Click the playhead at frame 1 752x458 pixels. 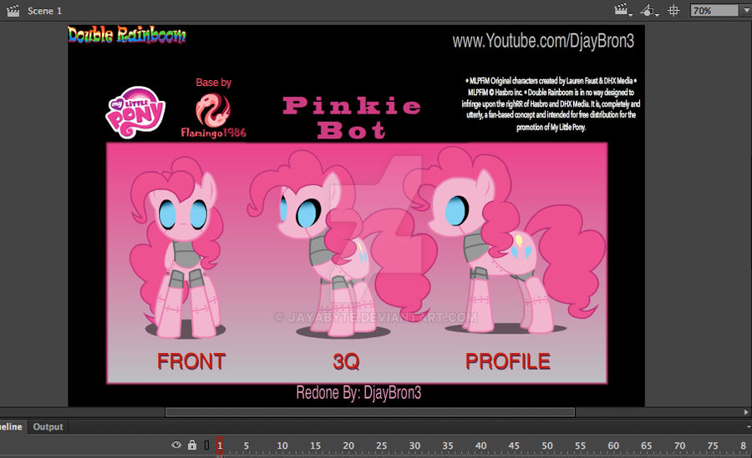click(220, 445)
